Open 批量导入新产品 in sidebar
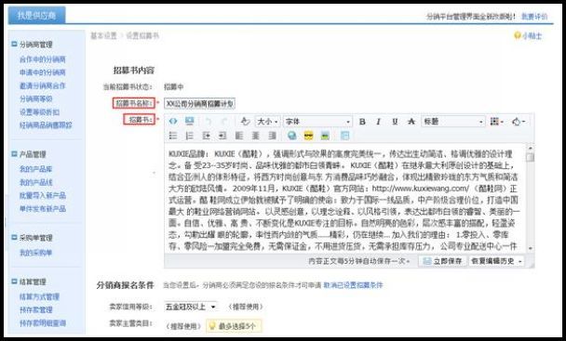 (x=43, y=195)
